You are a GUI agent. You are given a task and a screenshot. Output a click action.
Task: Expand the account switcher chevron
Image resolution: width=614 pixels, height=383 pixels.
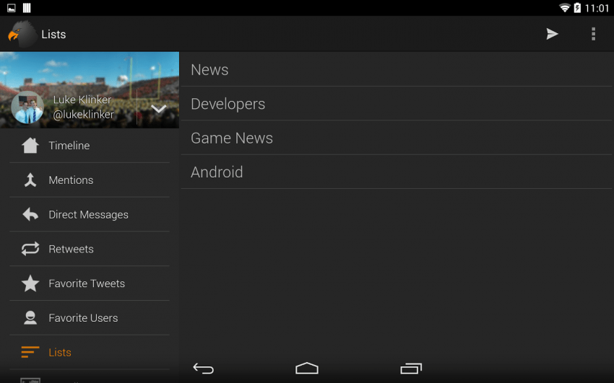[159, 108]
